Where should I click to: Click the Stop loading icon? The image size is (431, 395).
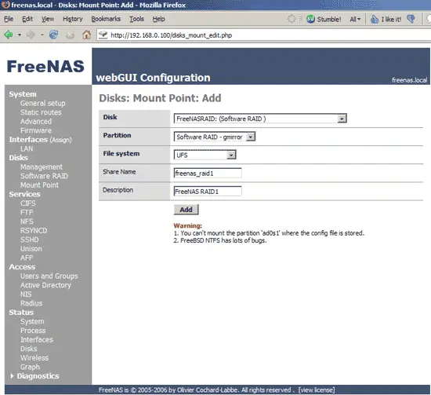[70, 35]
